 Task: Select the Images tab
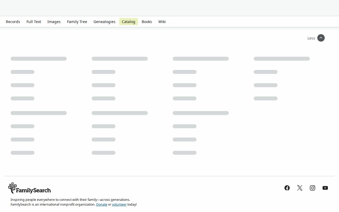[x=54, y=22]
